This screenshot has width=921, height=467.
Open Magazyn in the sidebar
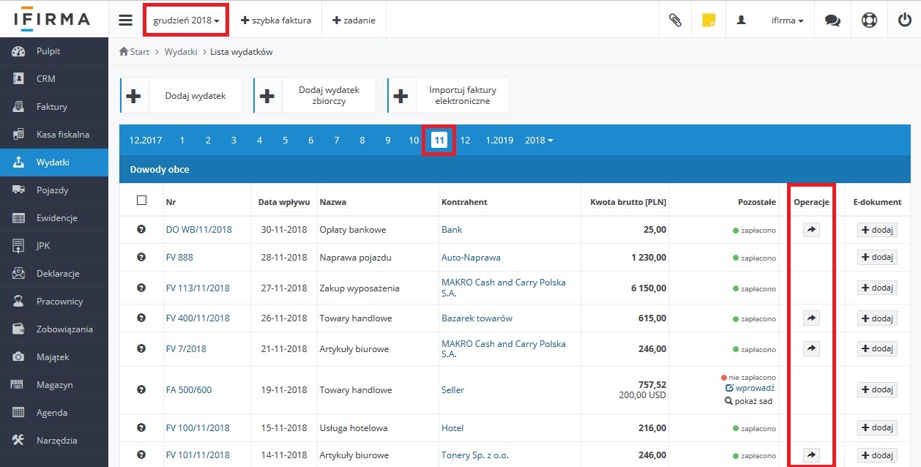point(54,385)
